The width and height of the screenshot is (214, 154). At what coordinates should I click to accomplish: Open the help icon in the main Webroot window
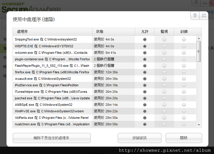pos(196,2)
